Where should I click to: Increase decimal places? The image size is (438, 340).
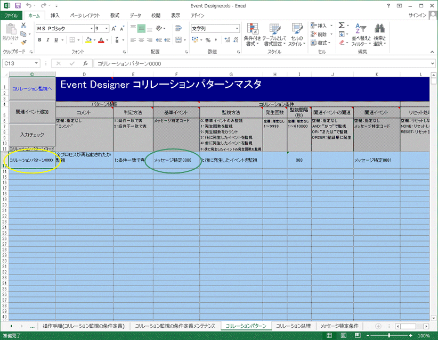228,40
